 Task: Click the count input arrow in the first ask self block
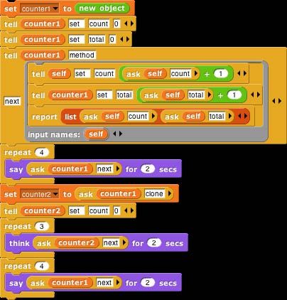196,74
